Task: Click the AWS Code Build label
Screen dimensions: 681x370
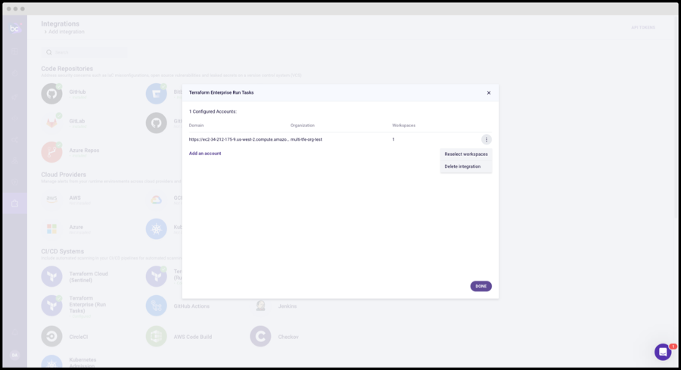Action: coord(193,337)
